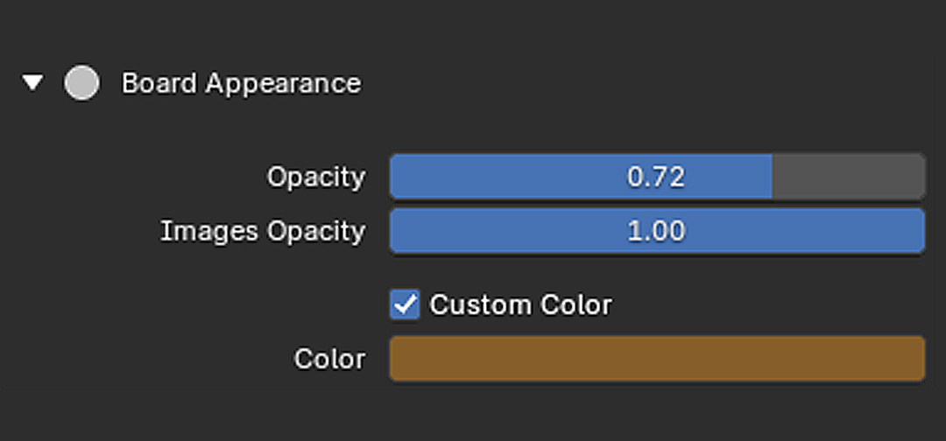Click the Images Opacity property label

coord(263,232)
